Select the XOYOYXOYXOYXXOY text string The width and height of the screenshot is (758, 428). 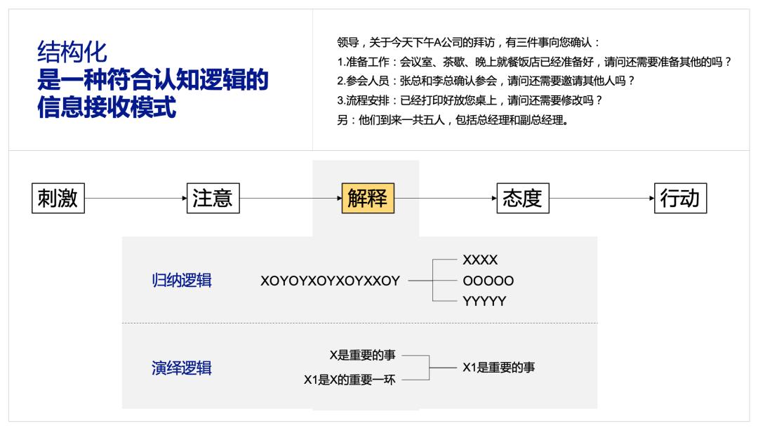click(331, 279)
